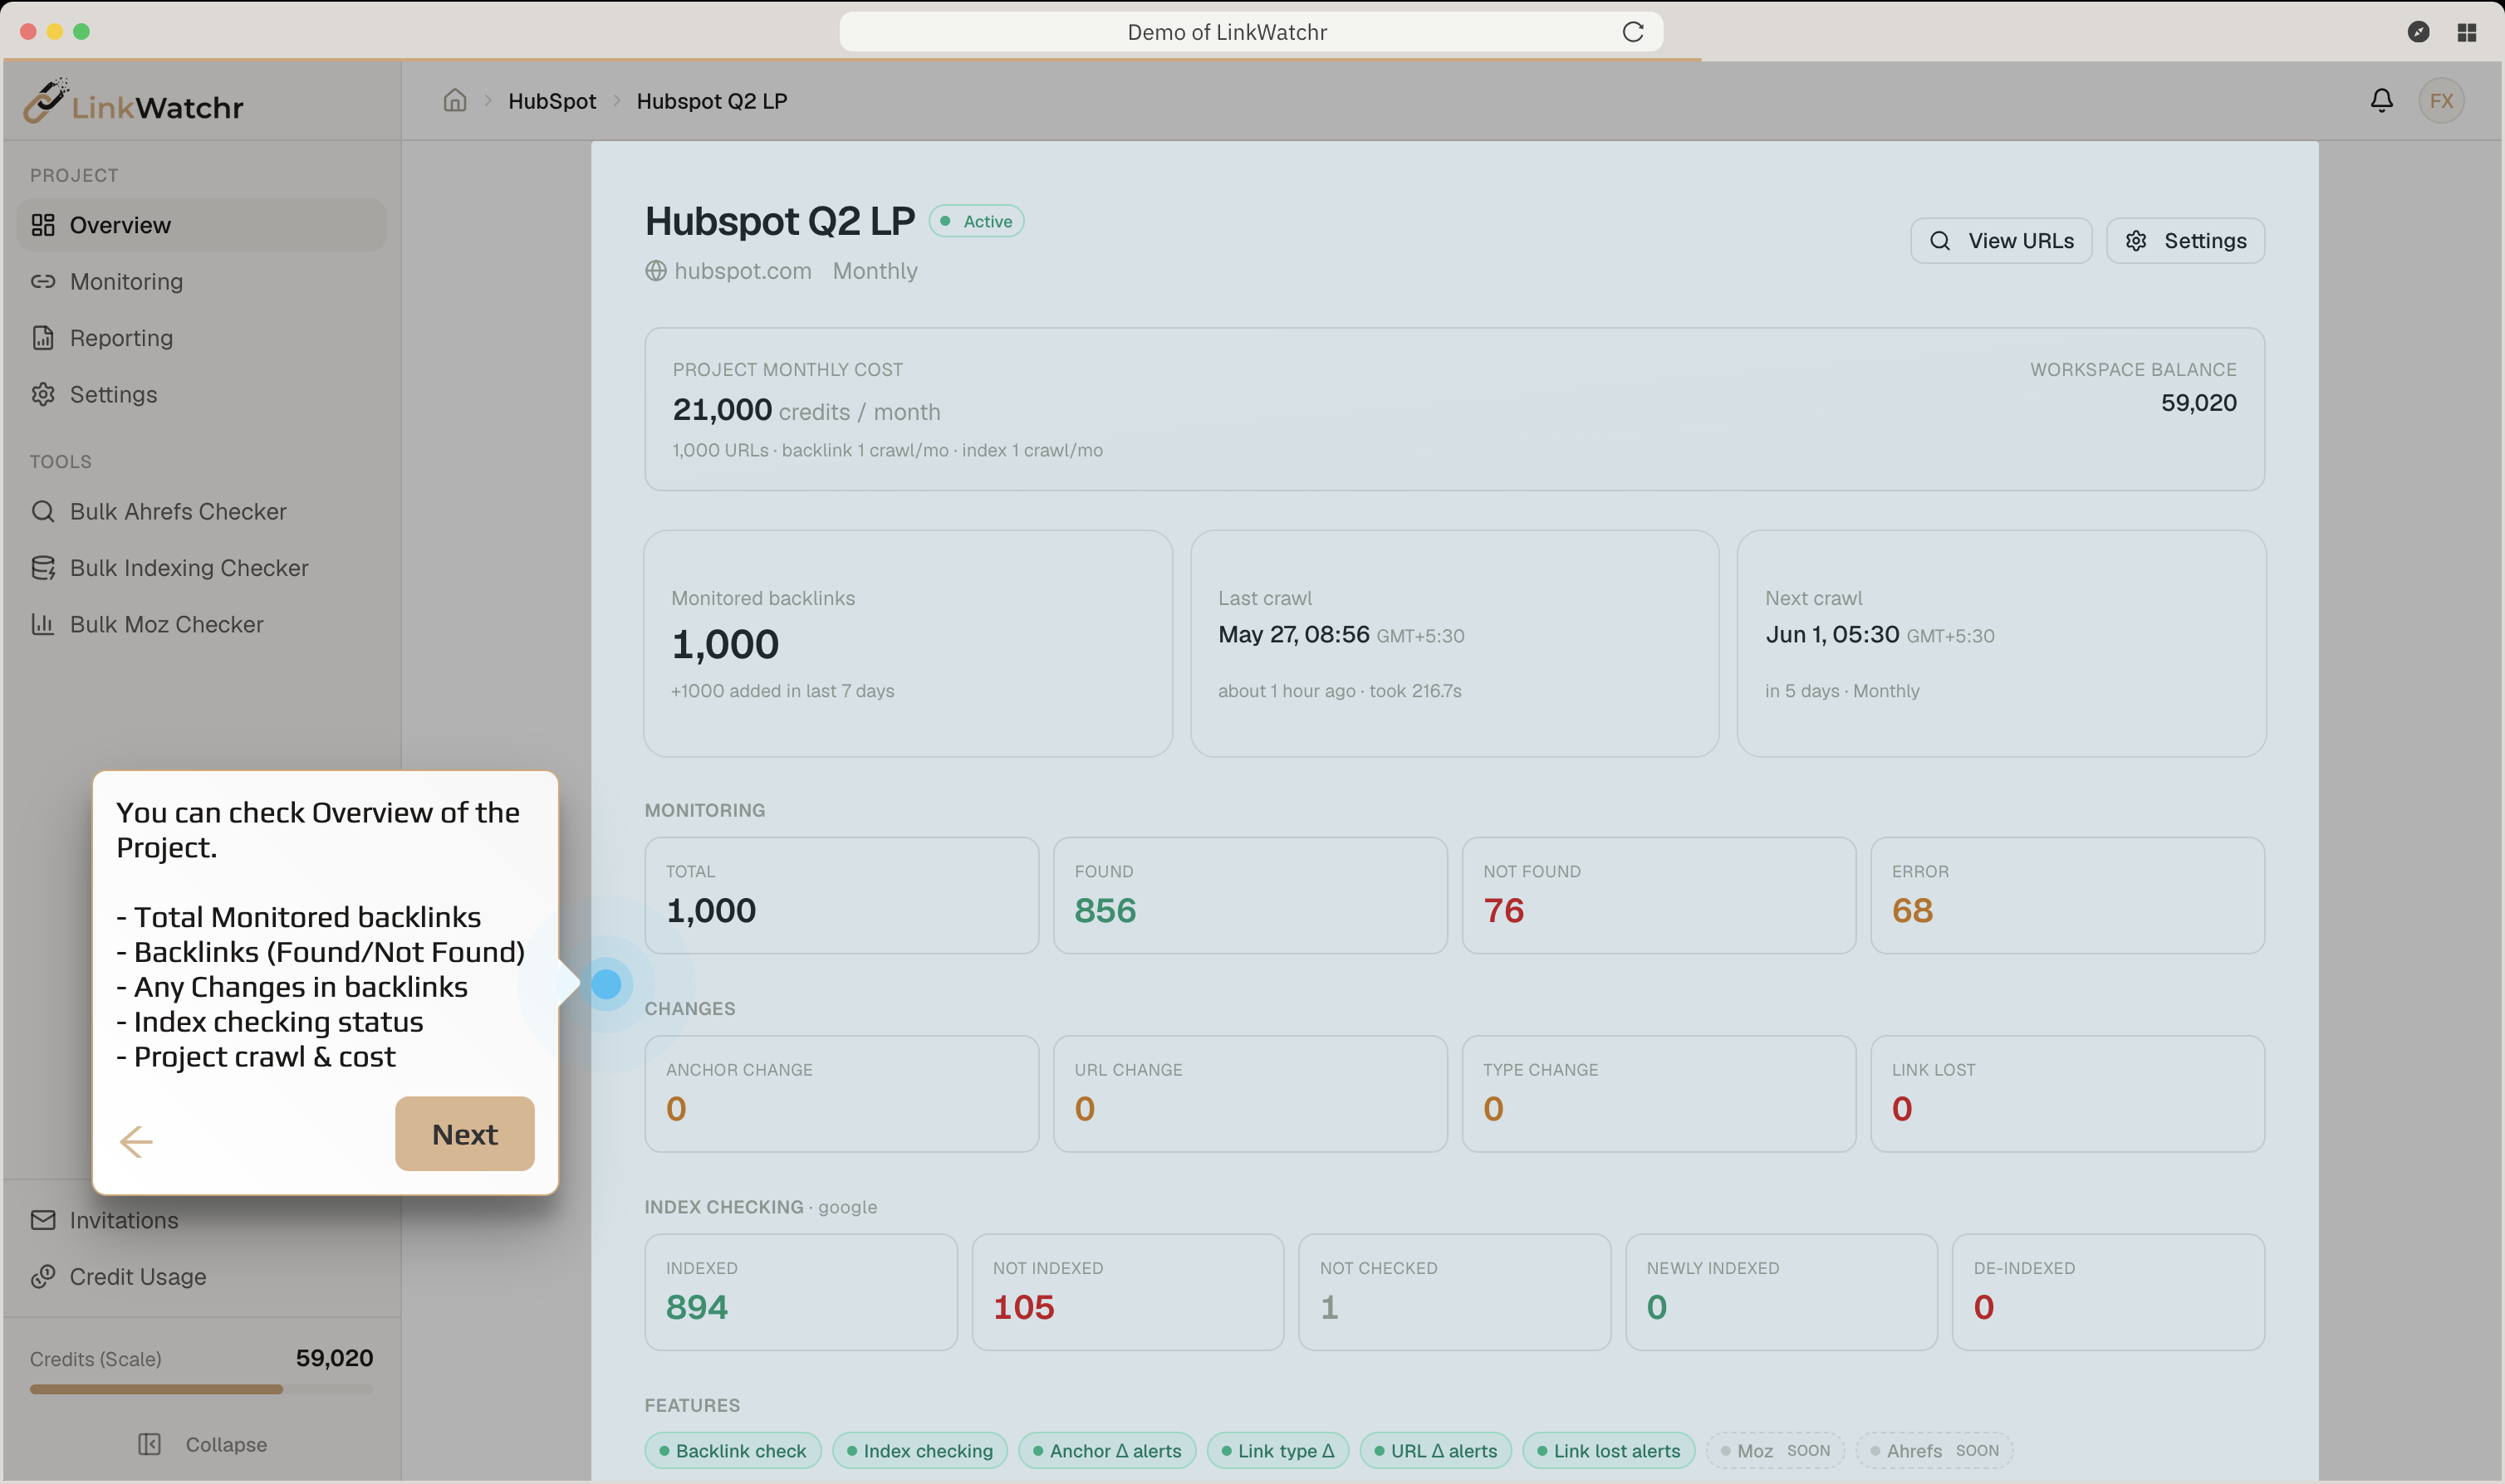This screenshot has width=2505, height=1484.
Task: Open the FX user avatar menu
Action: tap(2442, 101)
